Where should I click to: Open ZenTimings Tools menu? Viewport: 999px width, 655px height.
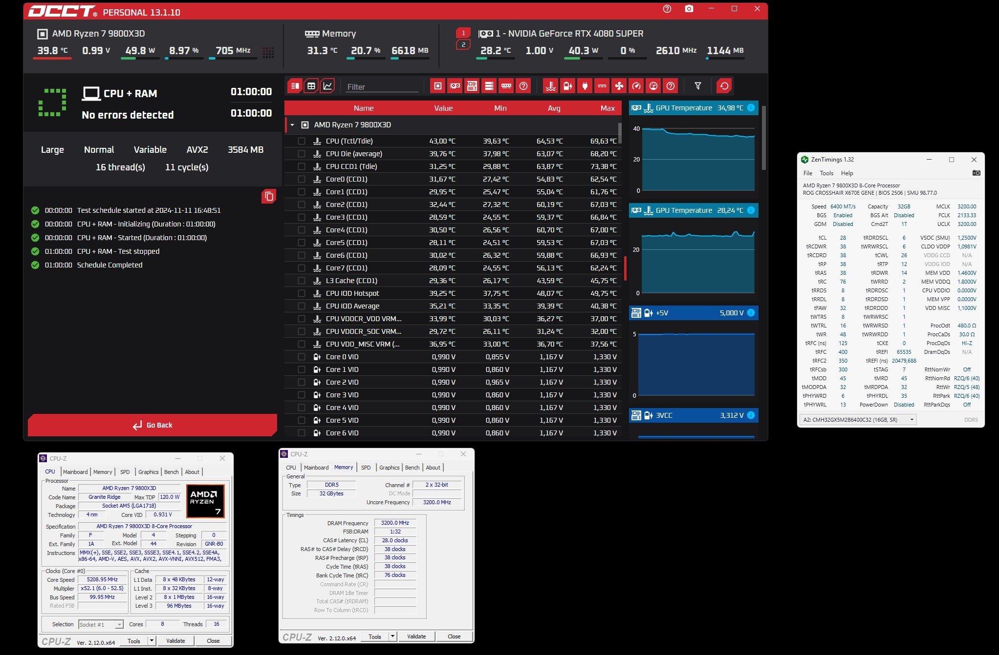(826, 173)
